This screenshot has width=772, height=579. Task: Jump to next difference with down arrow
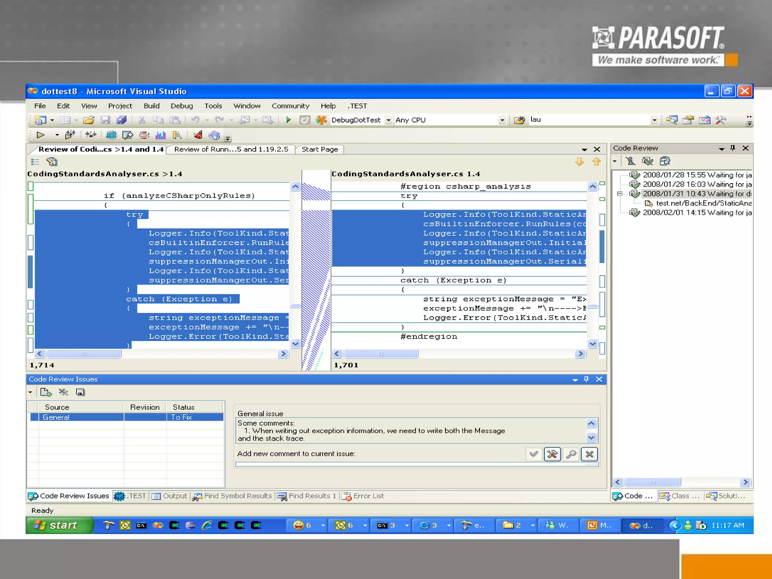point(579,162)
